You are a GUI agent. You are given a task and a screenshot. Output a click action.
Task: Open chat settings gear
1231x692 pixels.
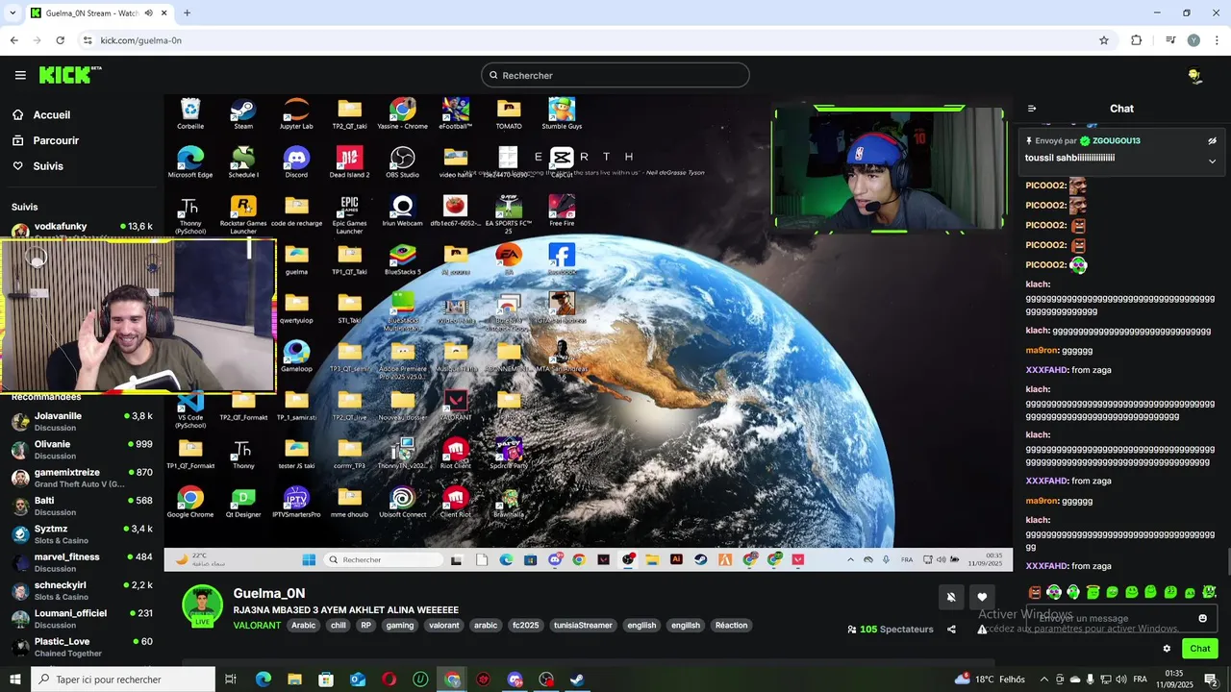coord(1167,649)
